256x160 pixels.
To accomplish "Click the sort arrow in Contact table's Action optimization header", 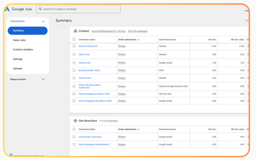I will click(x=139, y=40).
